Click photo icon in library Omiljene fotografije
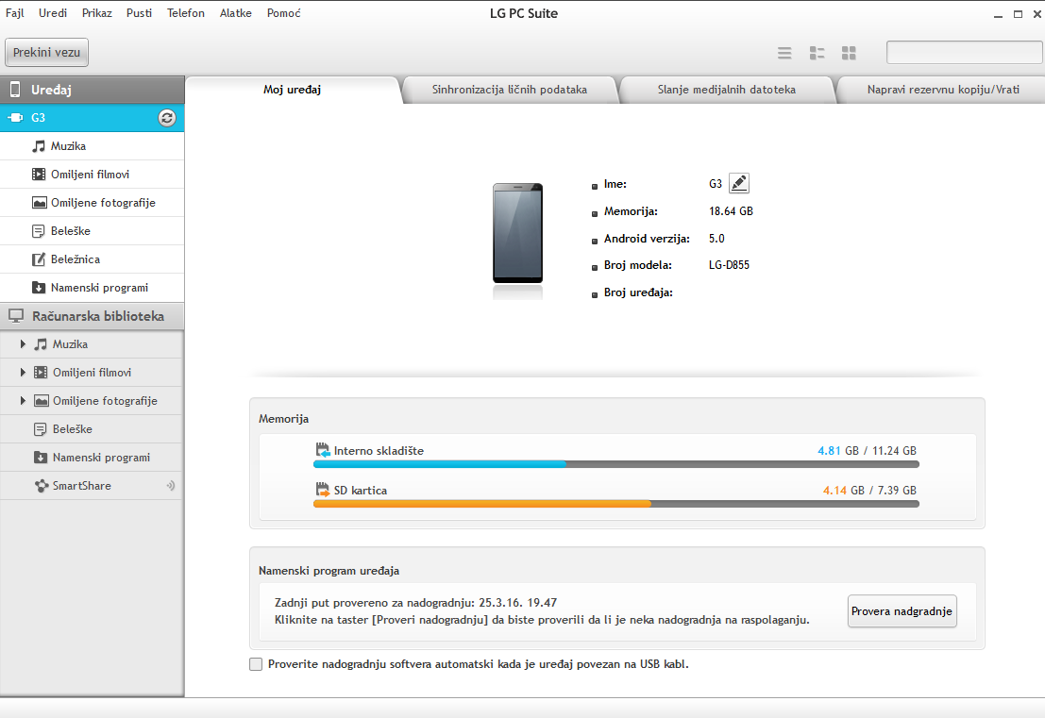Screen dimensions: 1045x718 tap(42, 401)
